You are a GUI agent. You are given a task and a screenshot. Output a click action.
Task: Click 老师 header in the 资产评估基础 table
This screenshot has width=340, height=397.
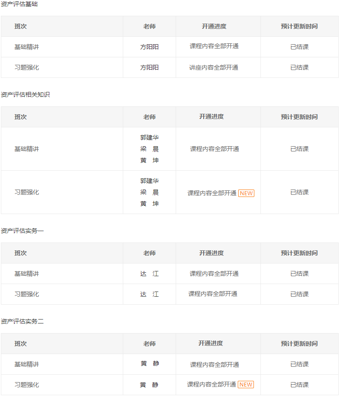(x=149, y=26)
